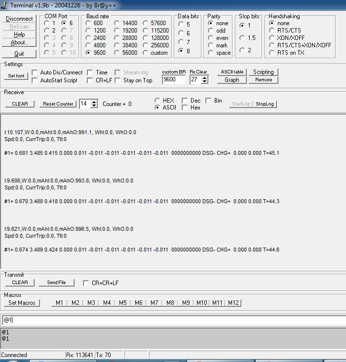
Task: Select space parity
Action: pos(210,53)
